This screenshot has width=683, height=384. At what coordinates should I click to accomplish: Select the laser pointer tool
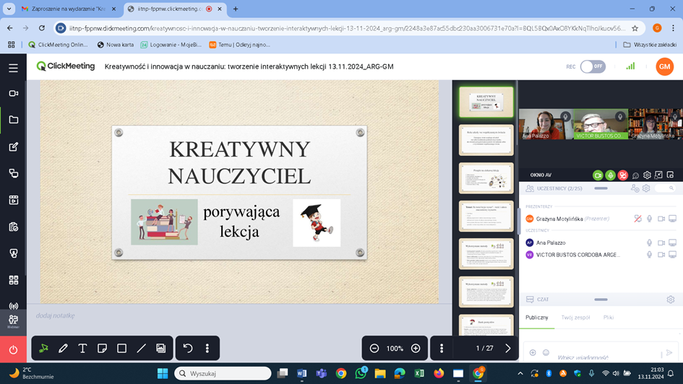(43, 349)
